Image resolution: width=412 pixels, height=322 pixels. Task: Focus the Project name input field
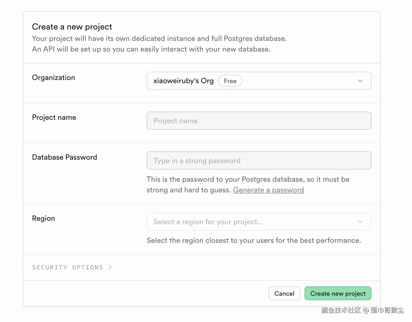pos(259,121)
